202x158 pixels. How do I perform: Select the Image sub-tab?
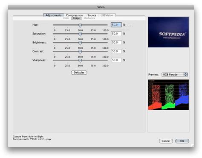tap(76, 18)
